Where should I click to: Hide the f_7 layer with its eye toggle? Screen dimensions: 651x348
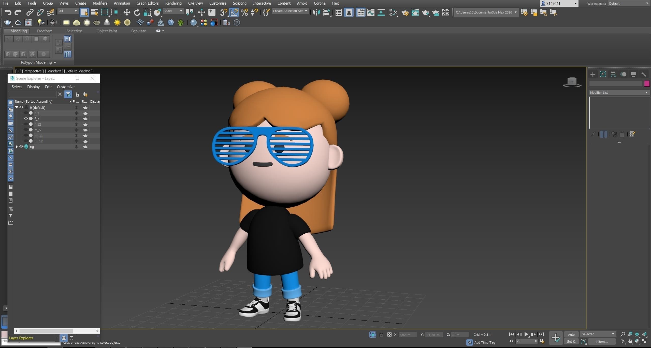click(26, 118)
